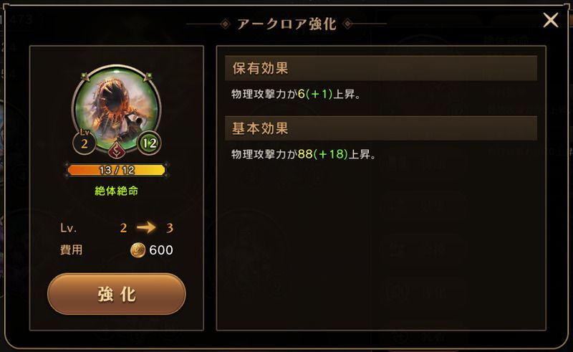
Task: Click the level-up arrow icon
Action: tap(146, 227)
